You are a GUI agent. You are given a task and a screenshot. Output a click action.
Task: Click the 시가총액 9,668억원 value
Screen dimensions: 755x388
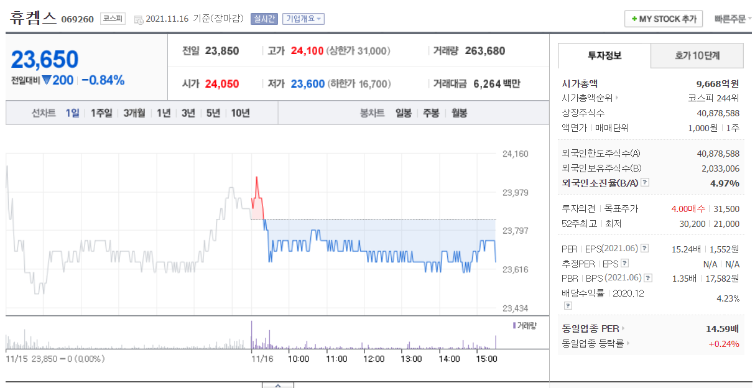click(718, 83)
